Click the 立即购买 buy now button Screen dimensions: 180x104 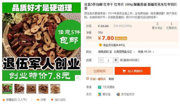coord(99,71)
